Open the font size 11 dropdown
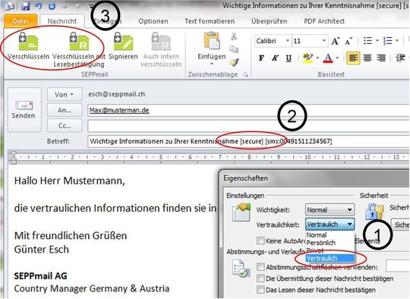This screenshot has width=410, height=299. (323, 41)
